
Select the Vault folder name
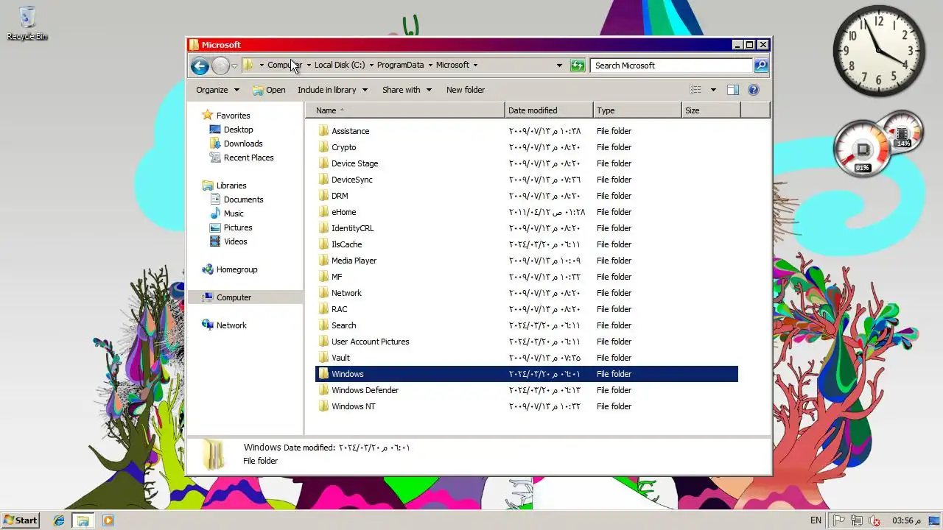pyautogui.click(x=340, y=358)
